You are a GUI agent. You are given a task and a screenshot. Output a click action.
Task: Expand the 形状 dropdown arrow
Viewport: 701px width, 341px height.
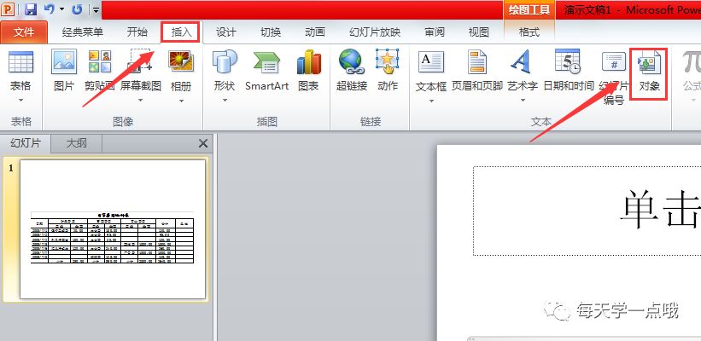(x=225, y=101)
